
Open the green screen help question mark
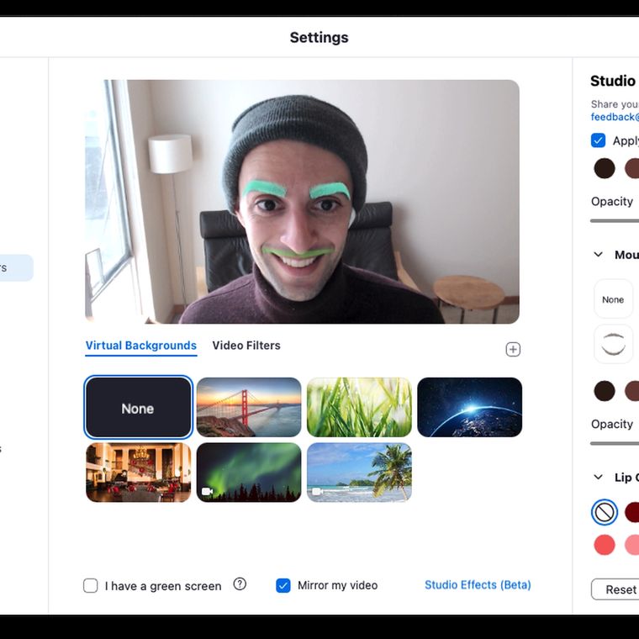240,584
